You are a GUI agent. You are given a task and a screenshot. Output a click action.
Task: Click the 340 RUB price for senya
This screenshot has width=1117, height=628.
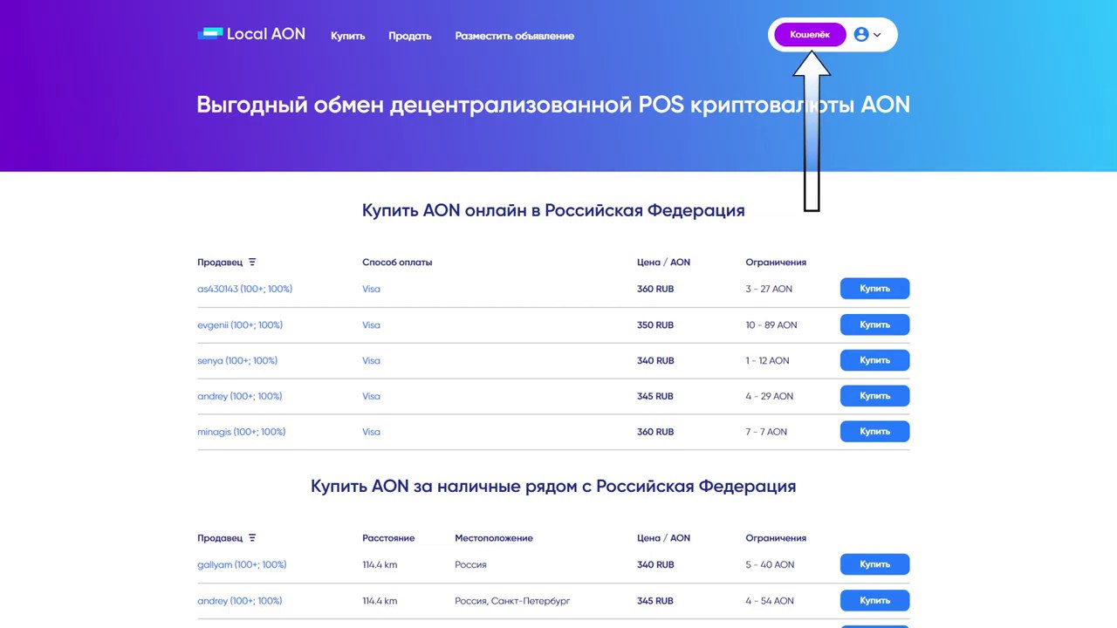[x=655, y=360]
